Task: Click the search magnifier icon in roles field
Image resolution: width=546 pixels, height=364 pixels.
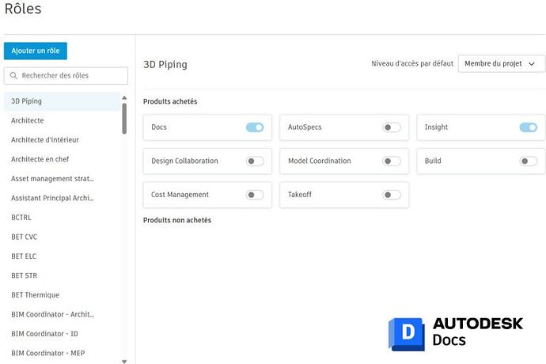Action: [13, 76]
